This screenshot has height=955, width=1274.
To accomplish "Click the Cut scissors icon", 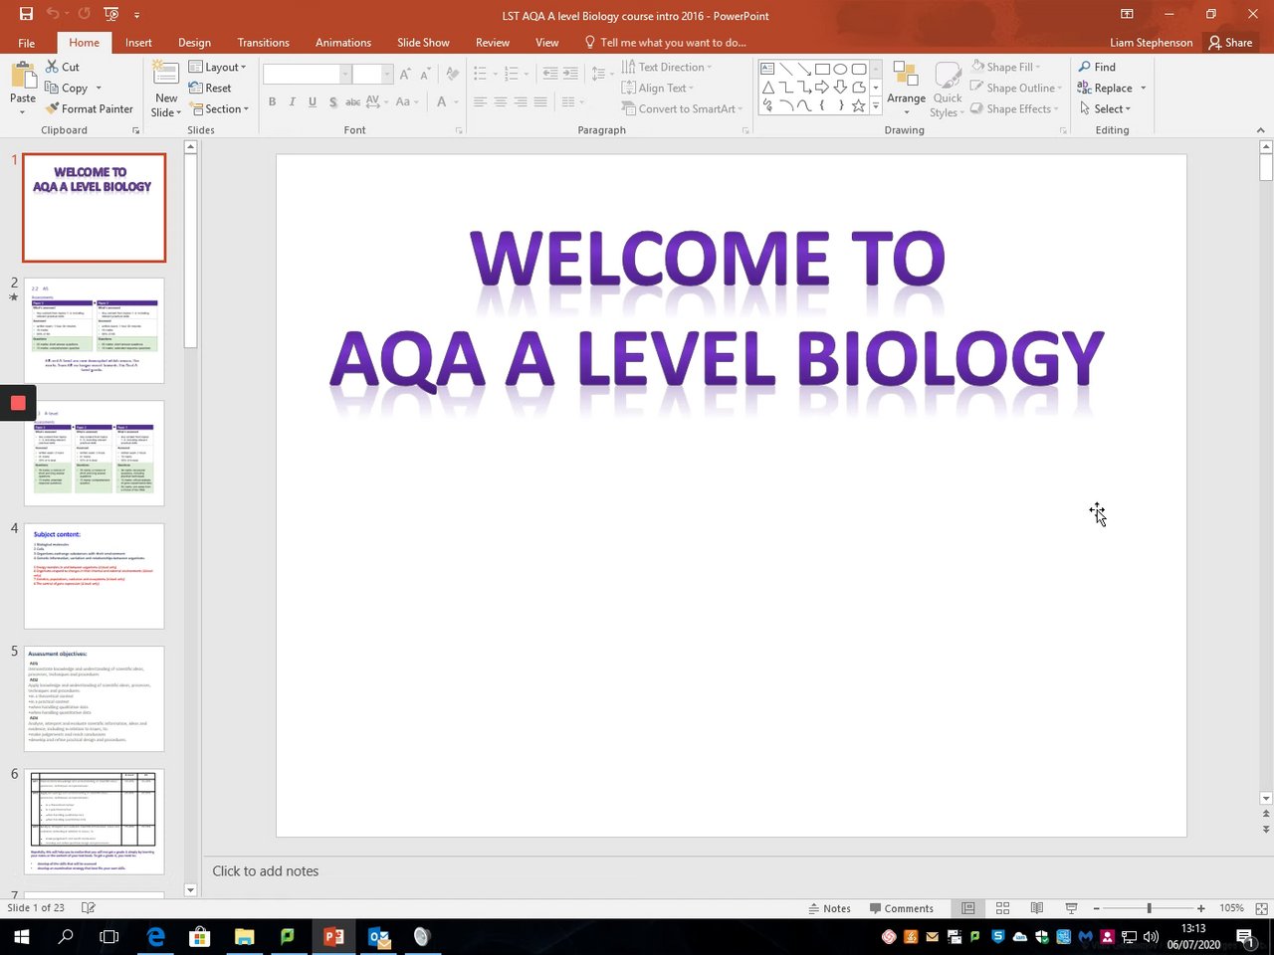I will coord(53,67).
